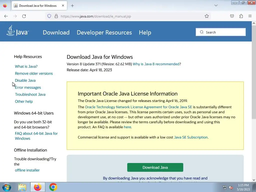The width and height of the screenshot is (256, 192).
Task: Click the muted volume tray icon
Action: click(x=231, y=187)
